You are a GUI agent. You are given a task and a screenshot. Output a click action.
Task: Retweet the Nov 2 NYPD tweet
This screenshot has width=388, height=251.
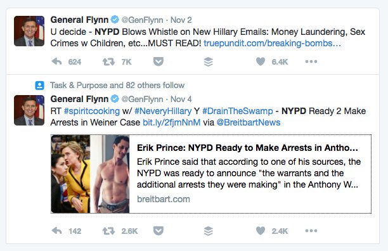click(108, 61)
